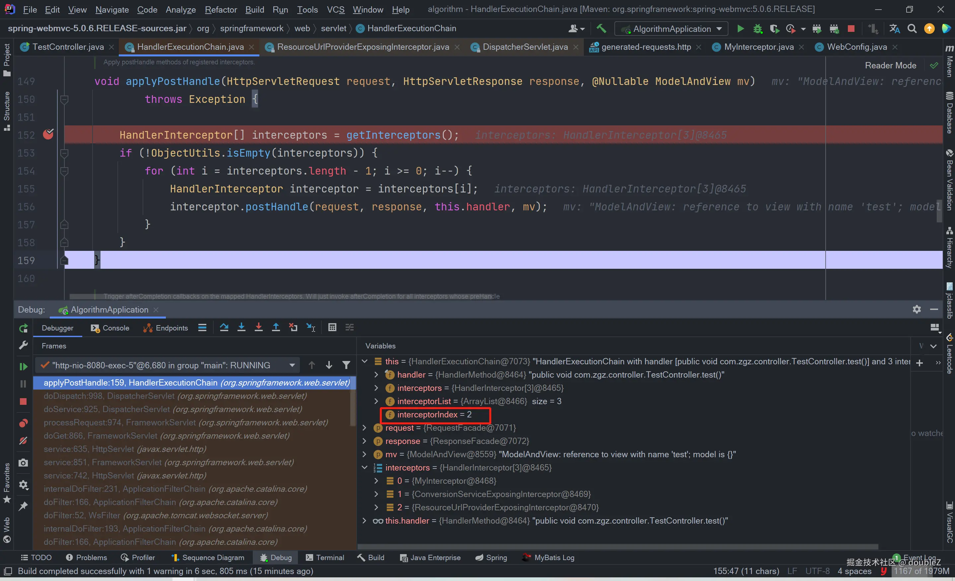Click the Rerun AlgorithmApplication icon
Viewport: 955px width, 581px height.
point(23,328)
